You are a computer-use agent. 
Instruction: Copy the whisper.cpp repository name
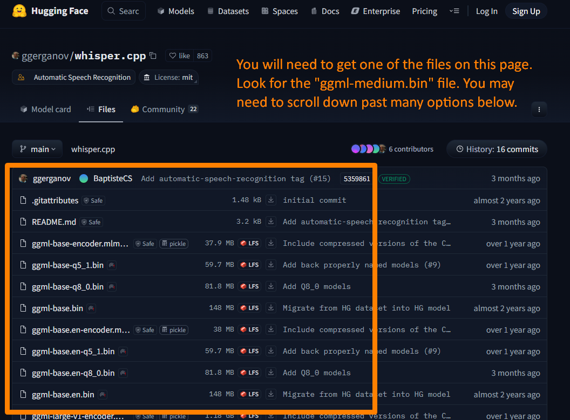(153, 56)
